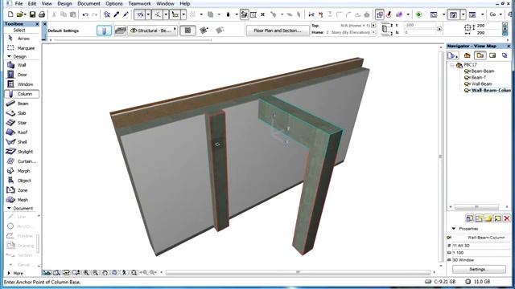
Task: Collapse the PBC17 tree node
Action: [x=452, y=65]
